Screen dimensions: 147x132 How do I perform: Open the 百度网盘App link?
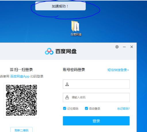click(20, 76)
